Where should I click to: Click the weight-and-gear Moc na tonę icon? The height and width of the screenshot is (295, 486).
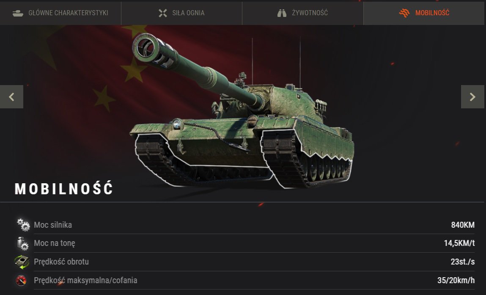point(23,243)
